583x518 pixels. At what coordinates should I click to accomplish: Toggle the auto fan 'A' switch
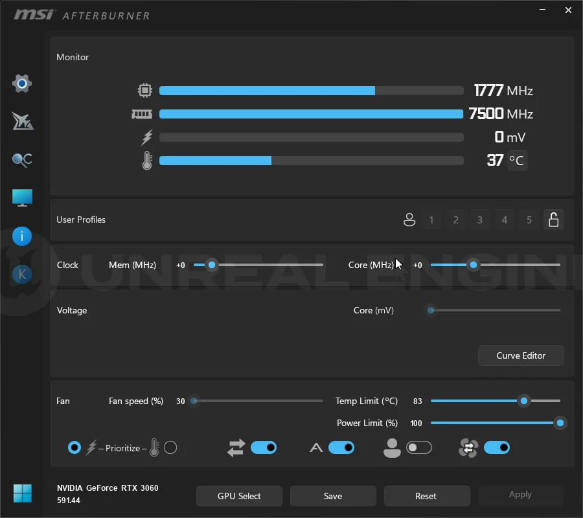tap(341, 447)
